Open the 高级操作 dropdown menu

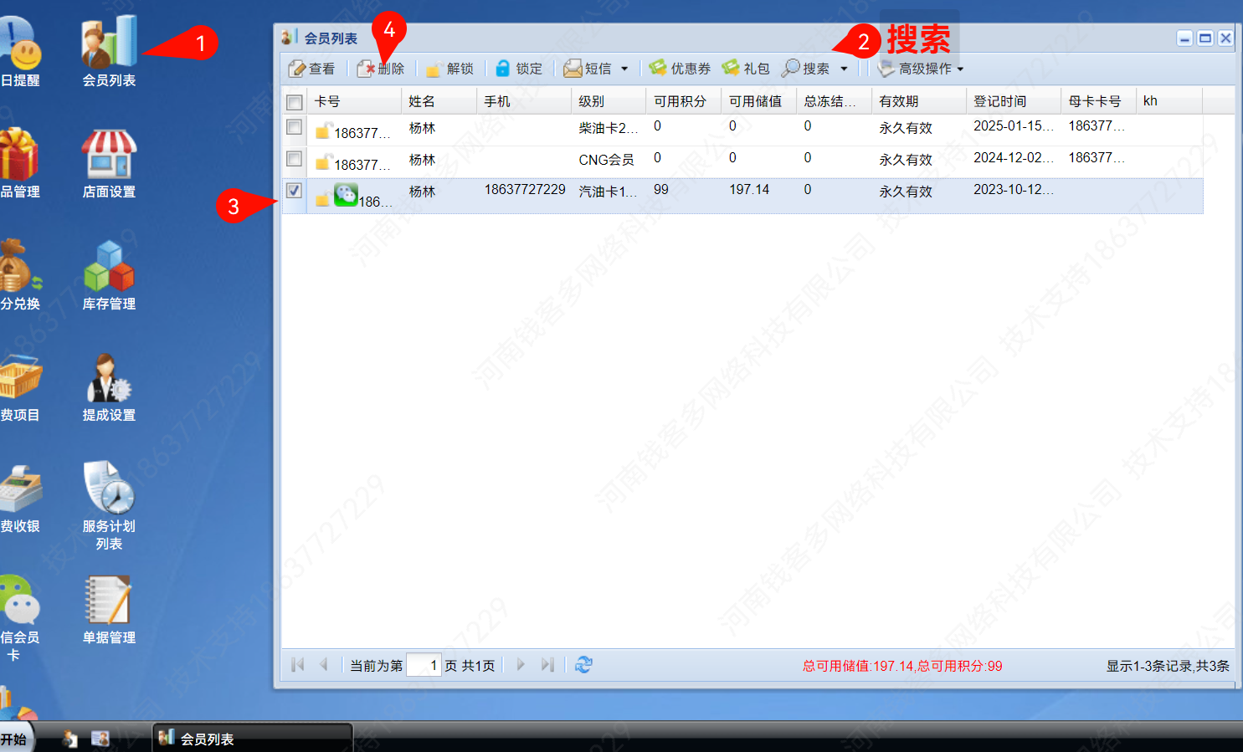[x=921, y=69]
